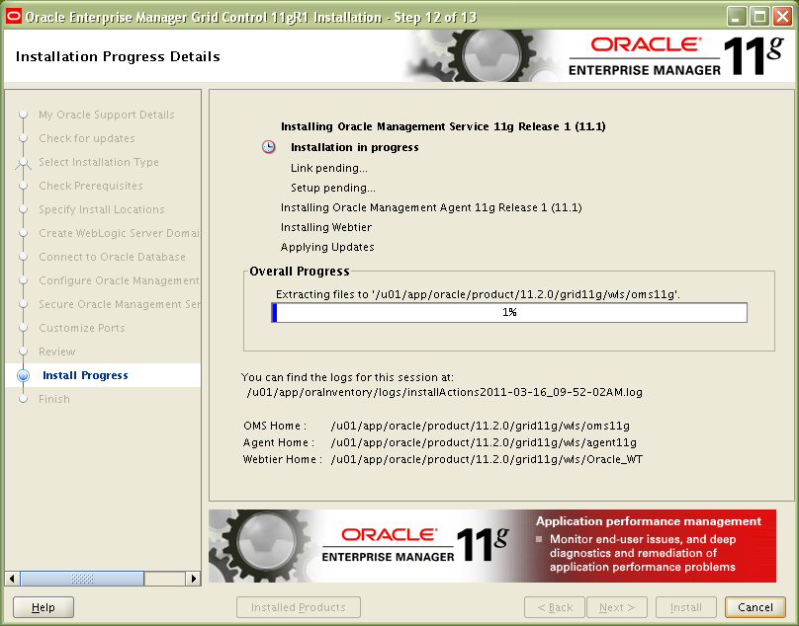The image size is (799, 626).
Task: Click the Extracting files to status message
Action: pyautogui.click(x=478, y=294)
